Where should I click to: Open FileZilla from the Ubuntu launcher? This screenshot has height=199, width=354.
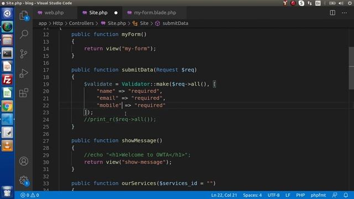(x=7, y=80)
